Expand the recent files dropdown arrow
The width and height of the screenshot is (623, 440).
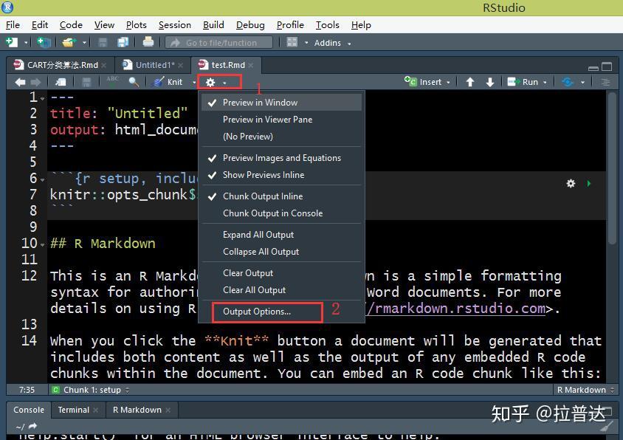84,43
